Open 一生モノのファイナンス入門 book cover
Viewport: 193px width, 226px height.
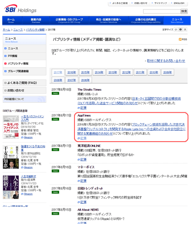pyautogui.click(x=11, y=127)
